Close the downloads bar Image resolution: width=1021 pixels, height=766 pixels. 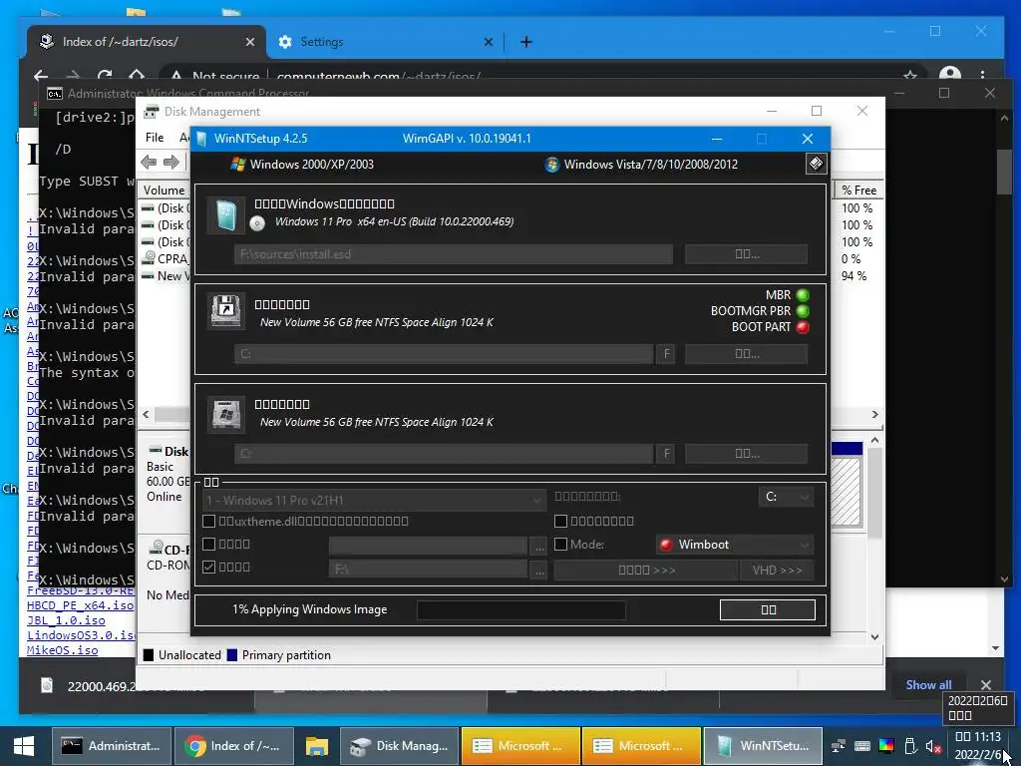coord(986,684)
